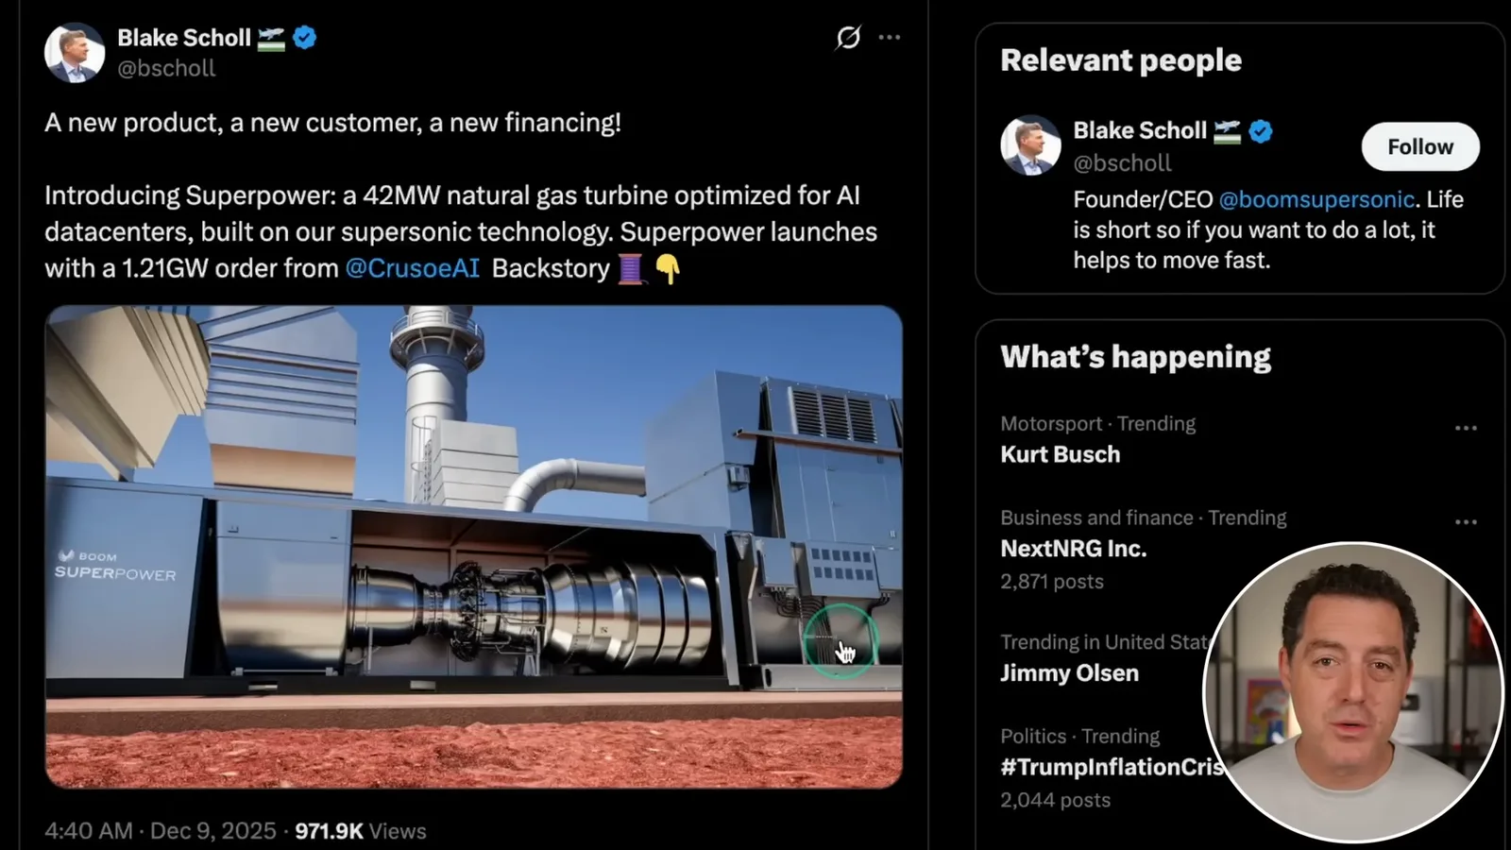The height and width of the screenshot is (850, 1511).
Task: Open the tweet's more options ellipsis
Action: click(890, 38)
